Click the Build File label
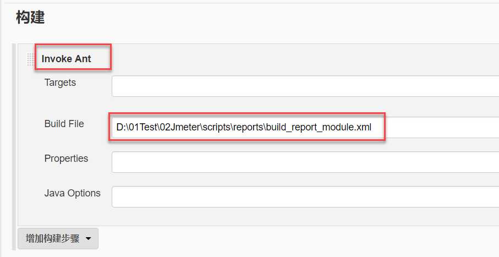This screenshot has height=257, width=499. point(64,124)
